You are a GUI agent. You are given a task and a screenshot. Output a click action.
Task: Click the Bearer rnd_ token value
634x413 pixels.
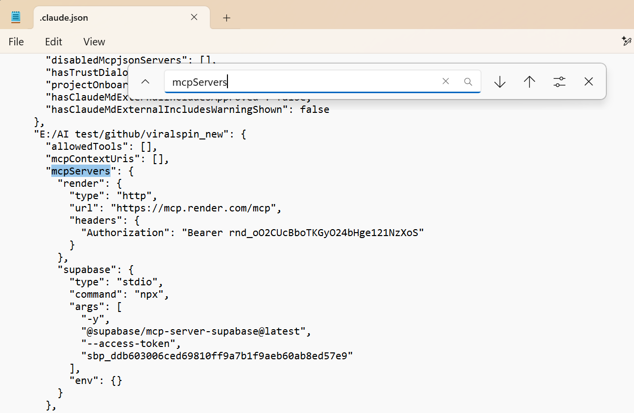coord(303,233)
